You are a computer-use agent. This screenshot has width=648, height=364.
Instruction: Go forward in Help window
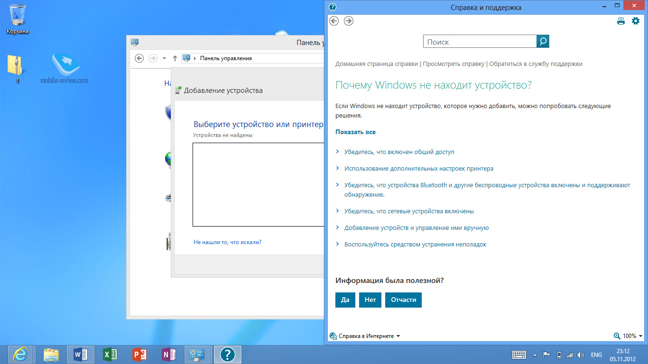[349, 21]
